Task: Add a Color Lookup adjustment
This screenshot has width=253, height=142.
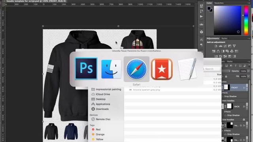Action: [236, 51]
